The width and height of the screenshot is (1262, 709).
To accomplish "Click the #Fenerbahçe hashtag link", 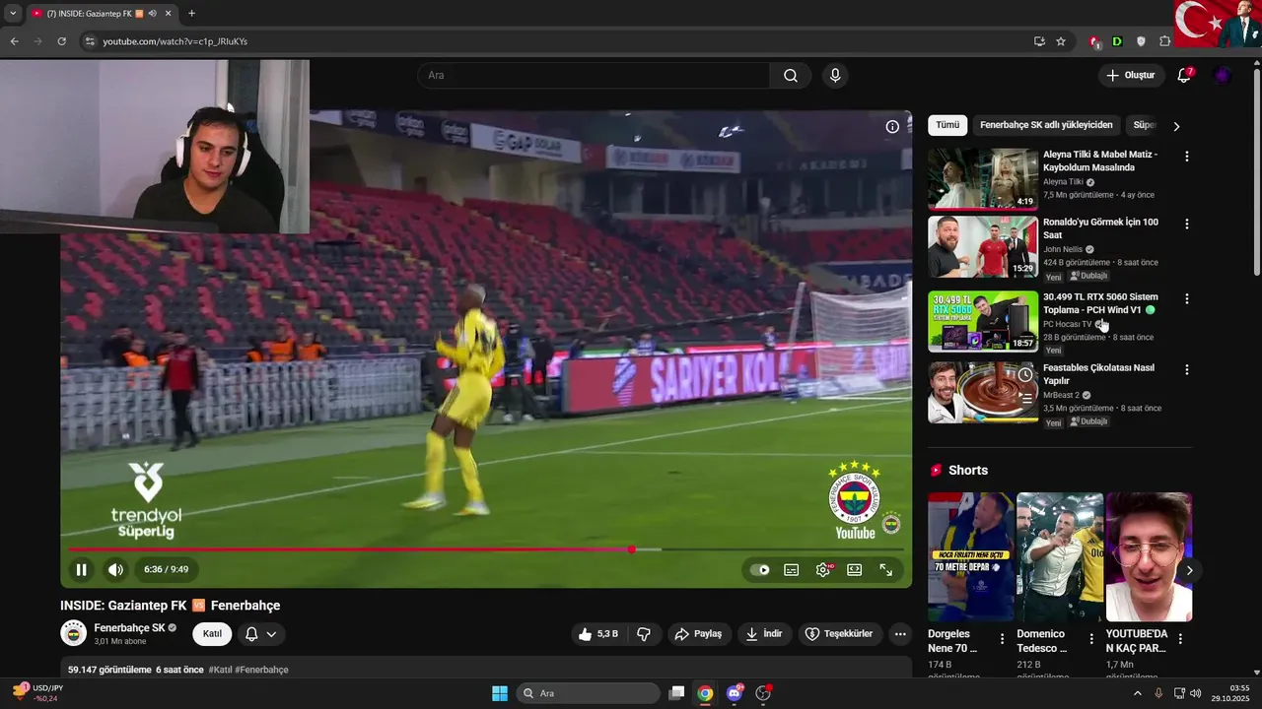I will pyautogui.click(x=261, y=670).
